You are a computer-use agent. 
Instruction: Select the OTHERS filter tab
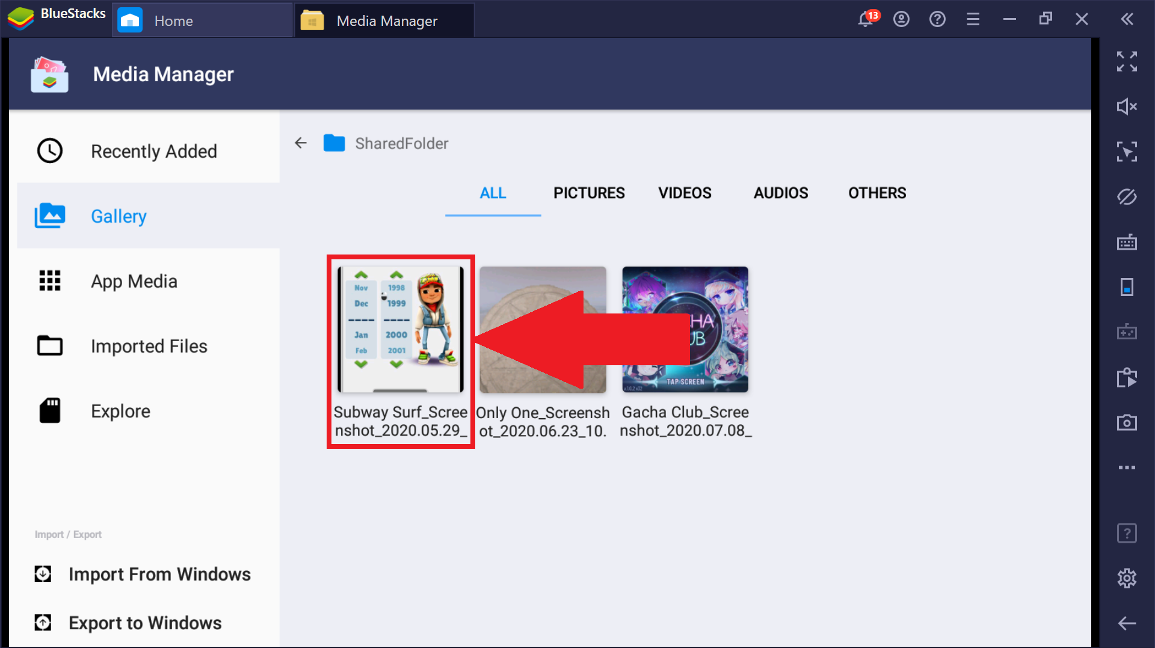[x=877, y=193]
